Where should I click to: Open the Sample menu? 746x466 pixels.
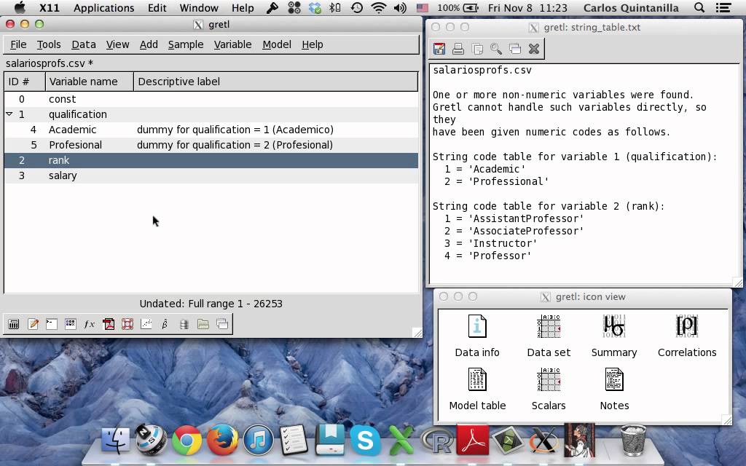[x=186, y=44]
